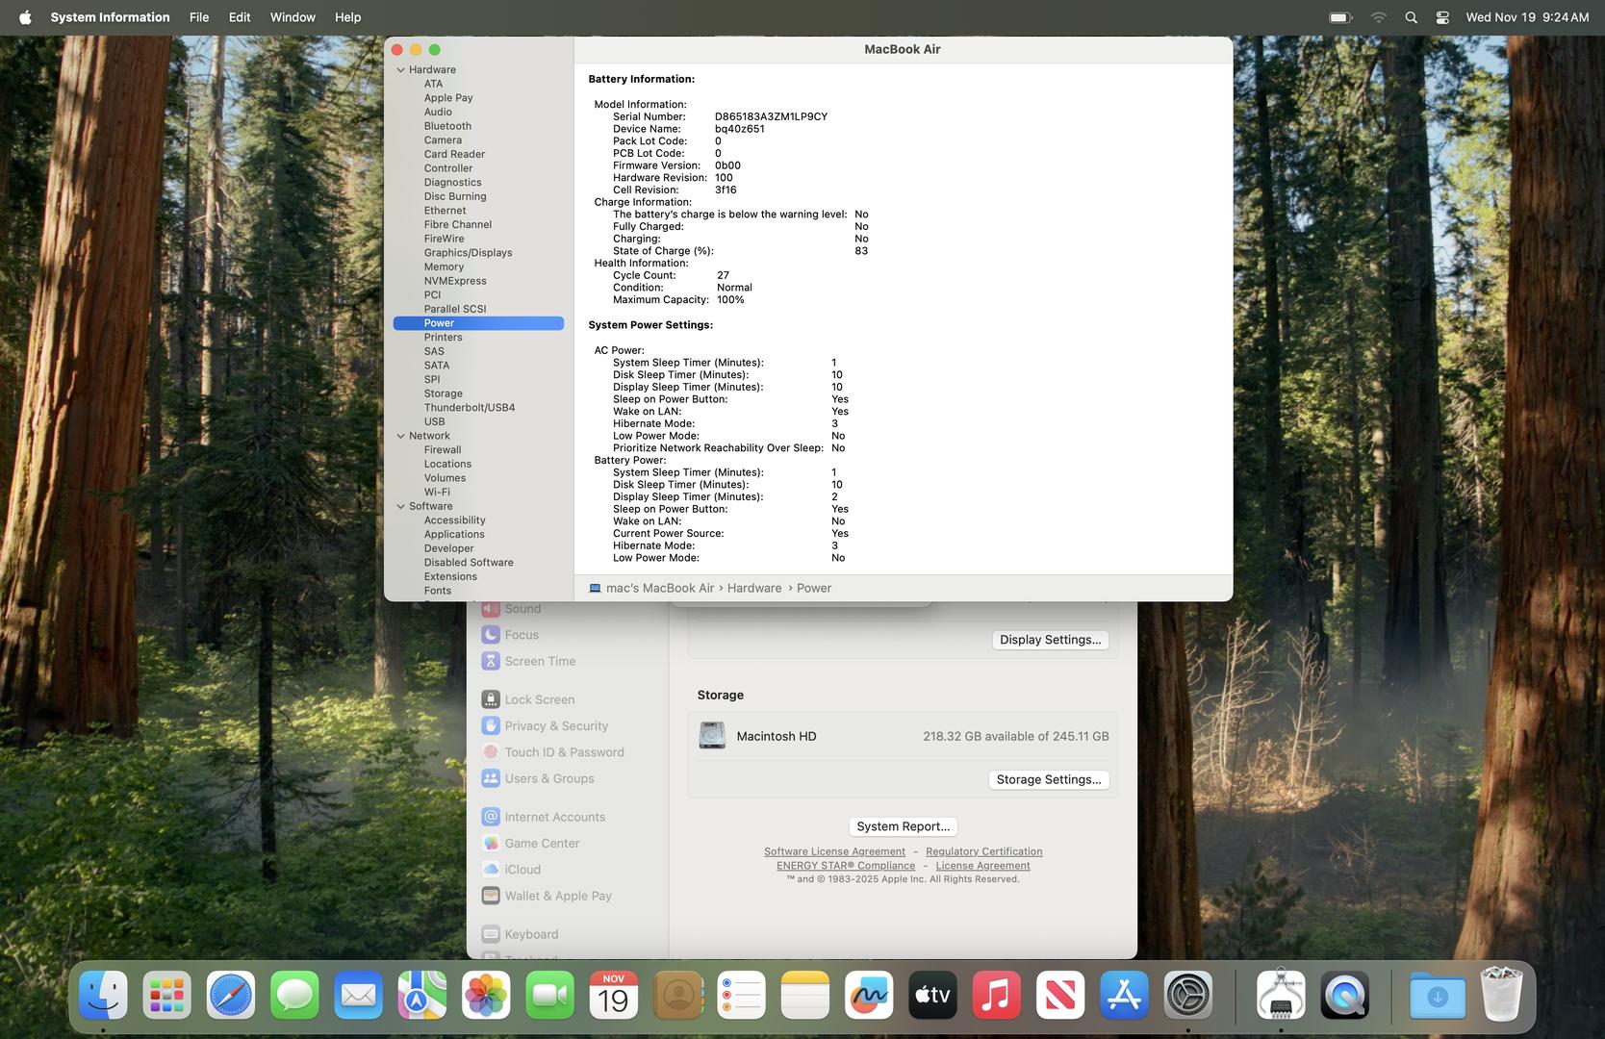The image size is (1605, 1039).
Task: Collapse the Software category
Action: (401, 506)
